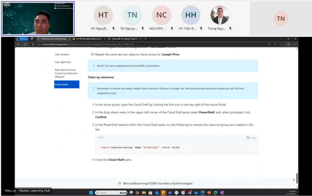Open the MicrosoftLearning/AZ500-AzureSecurityTechnologies GitHub link
312x196 pixels.
(x=158, y=184)
